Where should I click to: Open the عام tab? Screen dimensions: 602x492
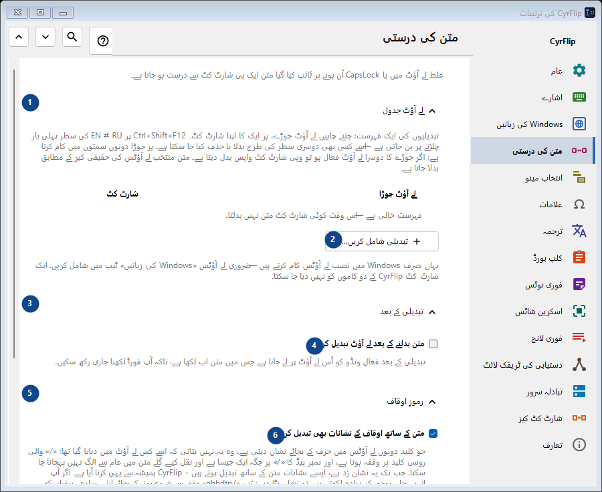point(532,70)
